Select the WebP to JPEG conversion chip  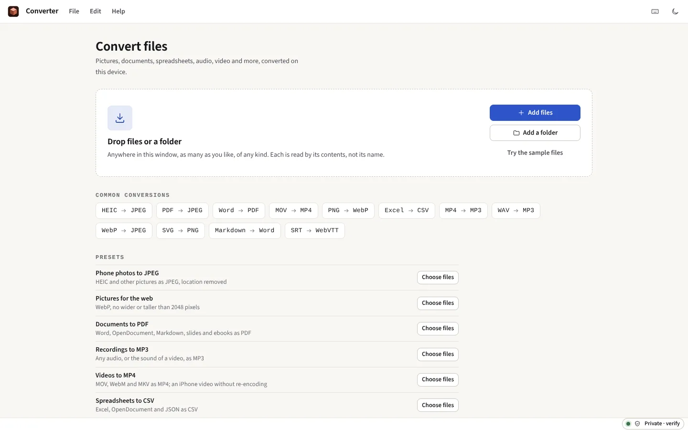pyautogui.click(x=124, y=231)
